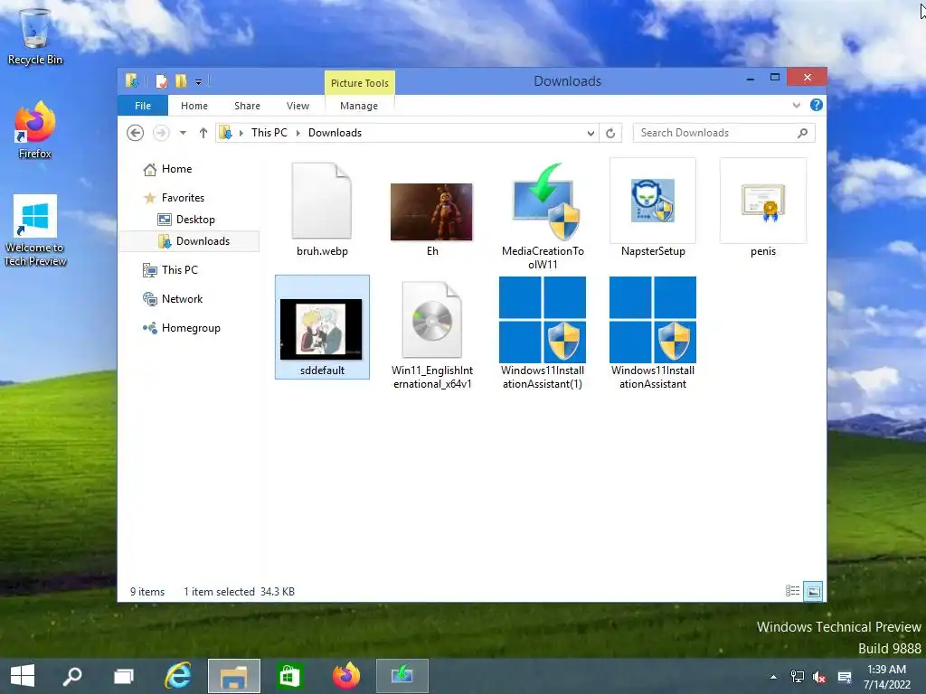Go up one folder level
Image resolution: width=926 pixels, height=694 pixels.
[x=203, y=133]
